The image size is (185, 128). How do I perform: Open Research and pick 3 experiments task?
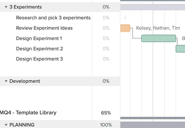coord(53,18)
